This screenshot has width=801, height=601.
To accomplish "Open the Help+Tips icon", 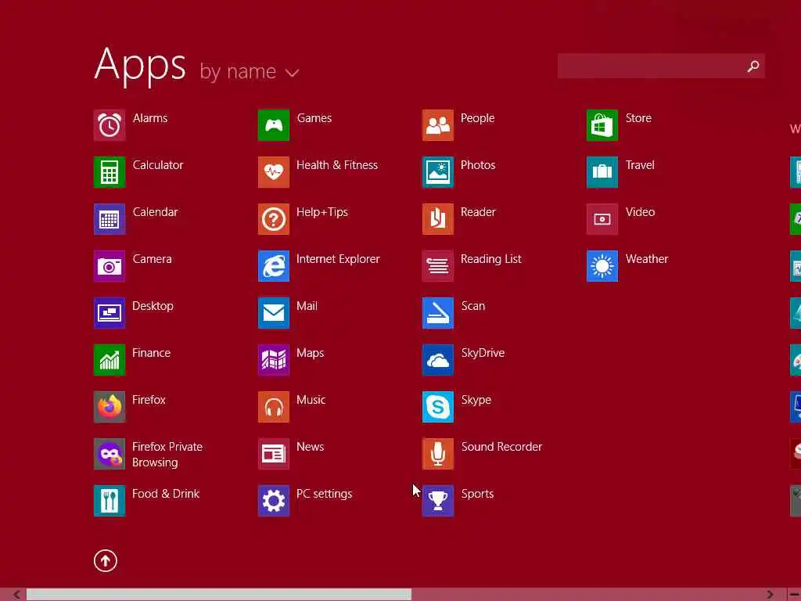I will 274,219.
